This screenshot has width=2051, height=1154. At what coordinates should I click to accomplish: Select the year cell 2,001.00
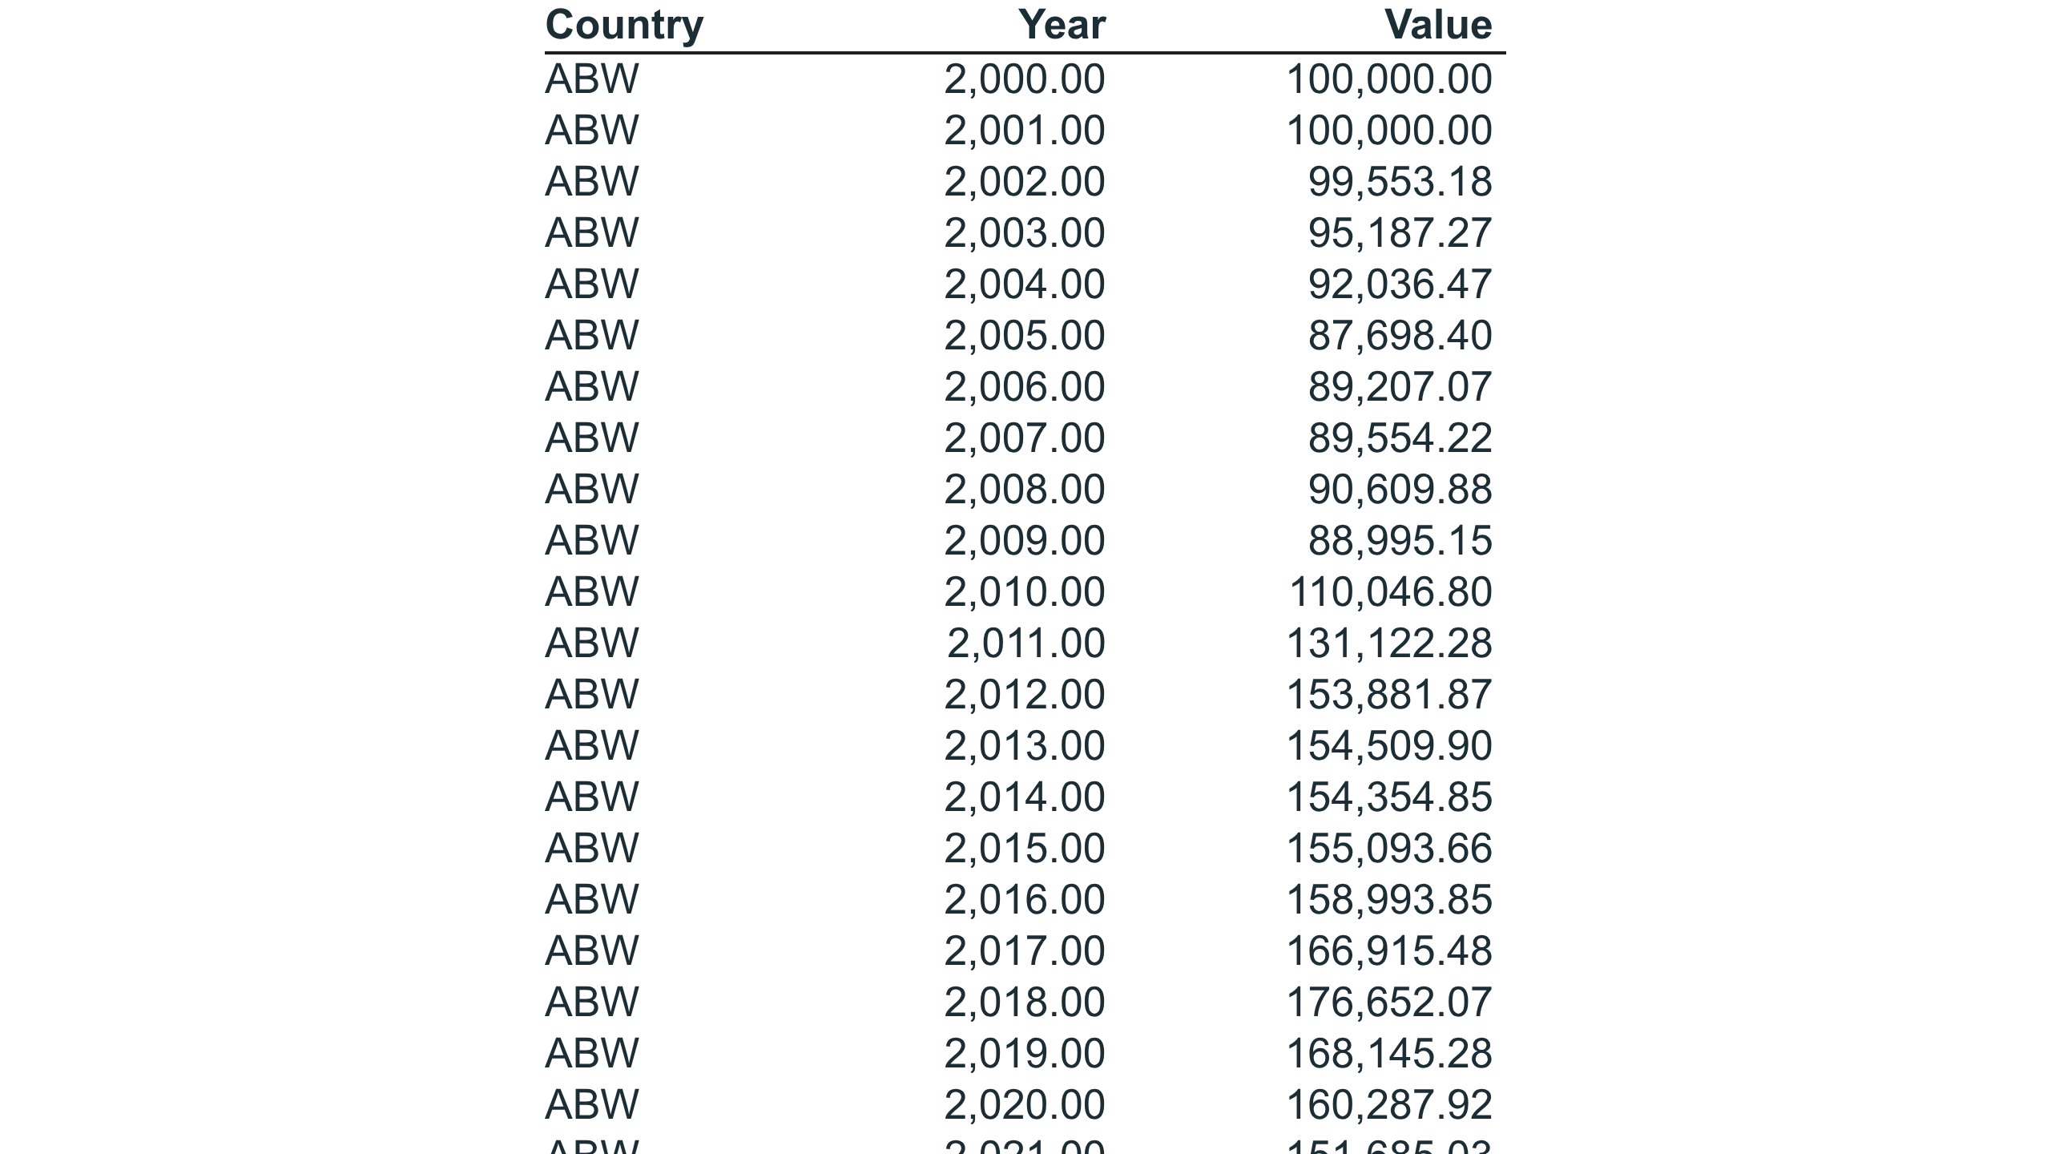1025,131
